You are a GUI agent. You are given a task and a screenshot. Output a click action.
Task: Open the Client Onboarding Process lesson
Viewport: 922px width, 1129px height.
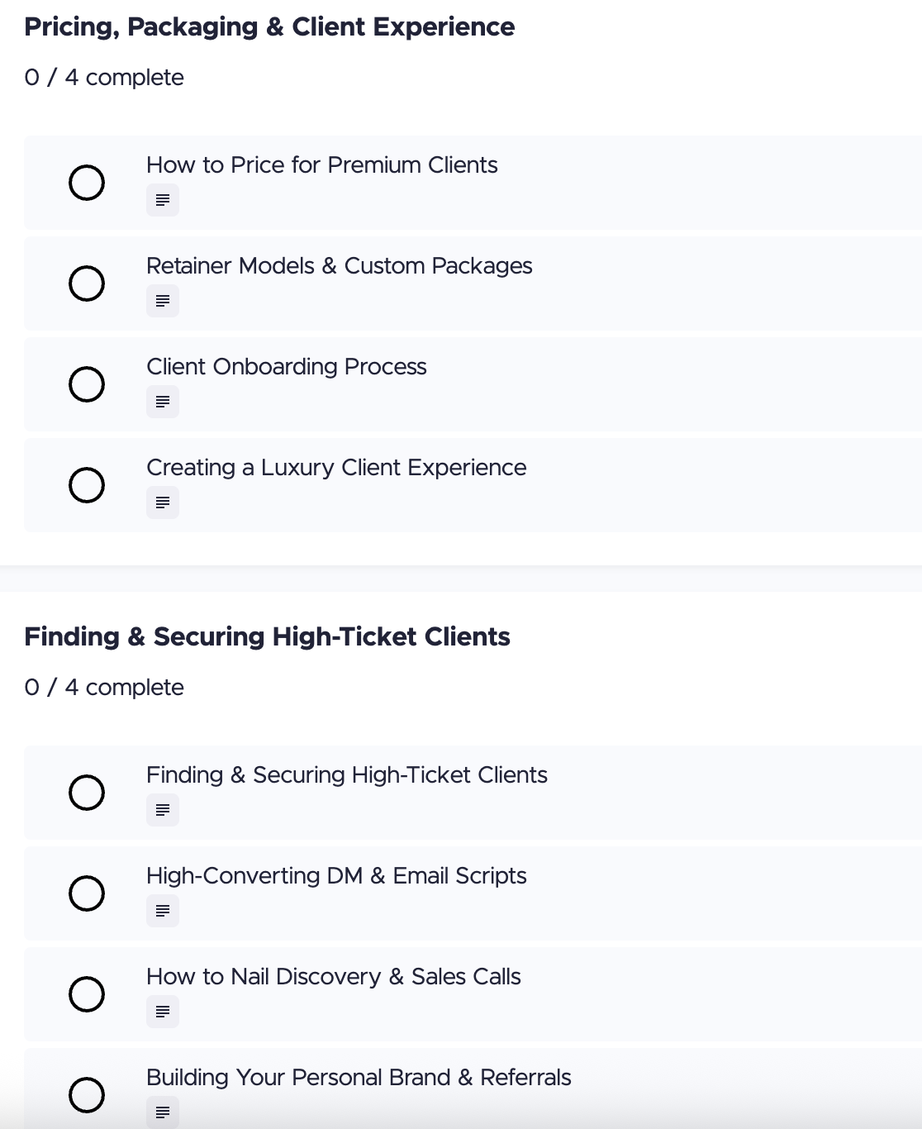287,367
